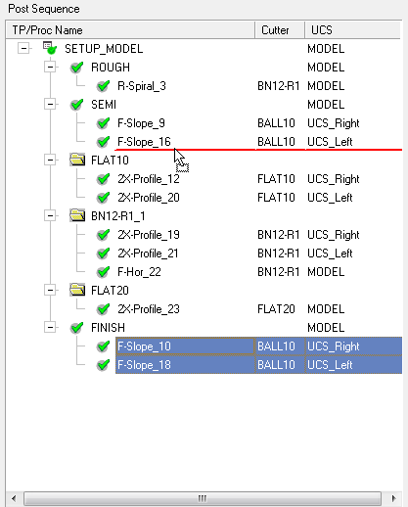Toggle the check status of F-Slope_9

[x=104, y=123]
